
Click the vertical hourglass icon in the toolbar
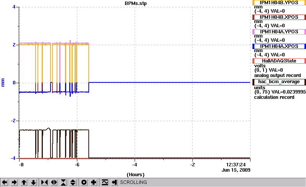pyautogui.click(x=63, y=182)
